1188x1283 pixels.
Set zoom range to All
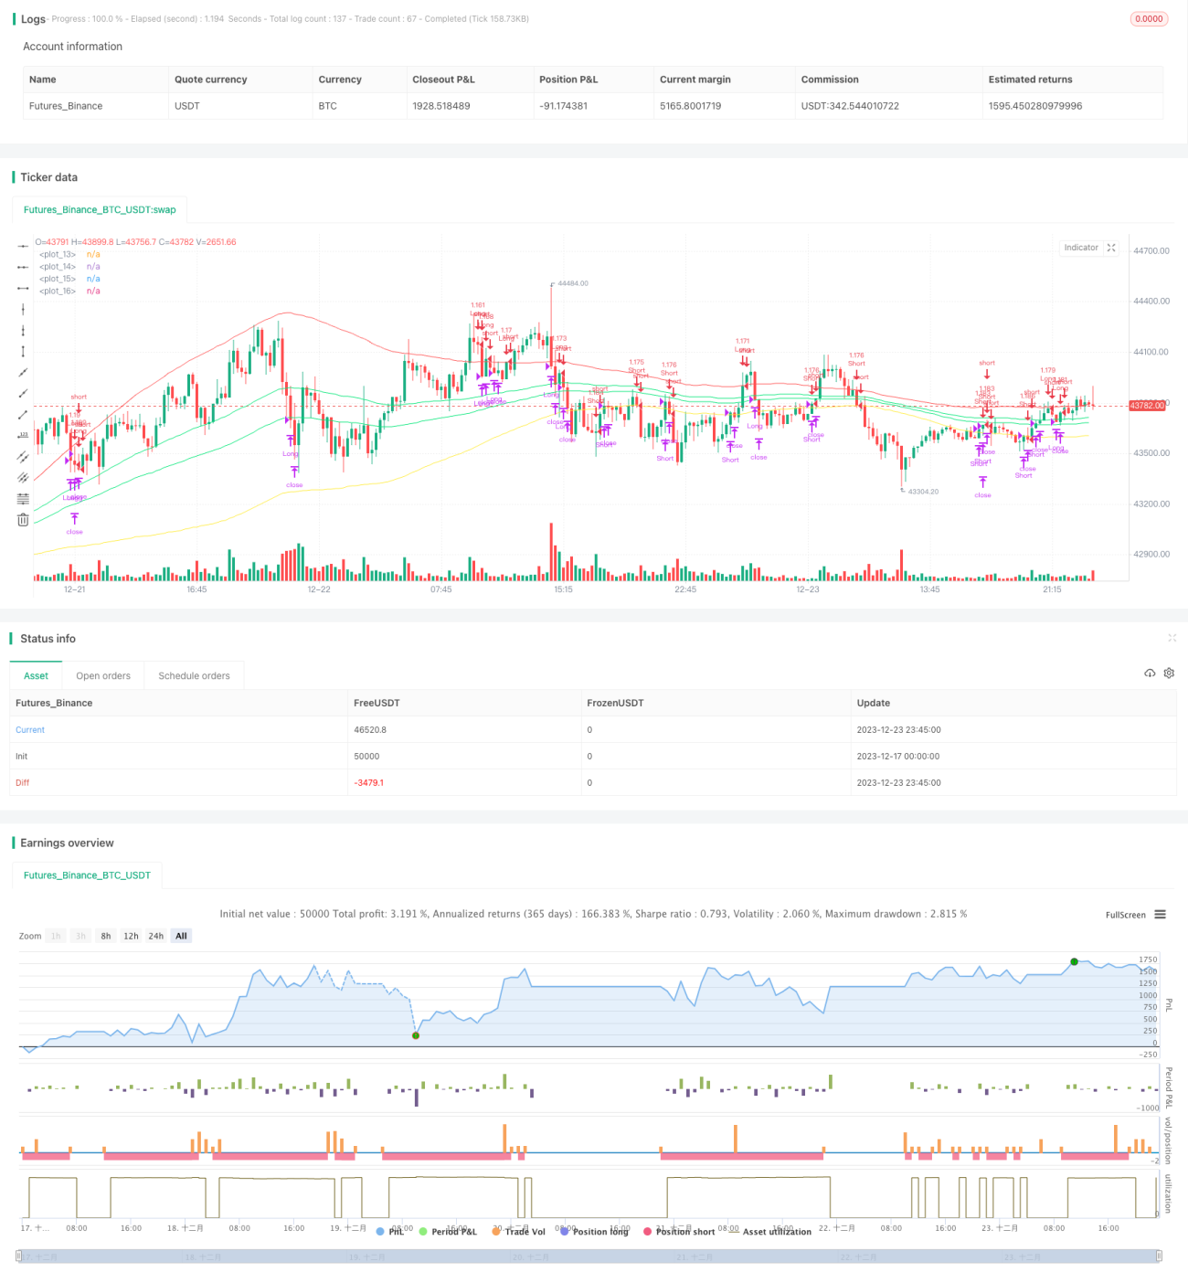click(x=181, y=936)
